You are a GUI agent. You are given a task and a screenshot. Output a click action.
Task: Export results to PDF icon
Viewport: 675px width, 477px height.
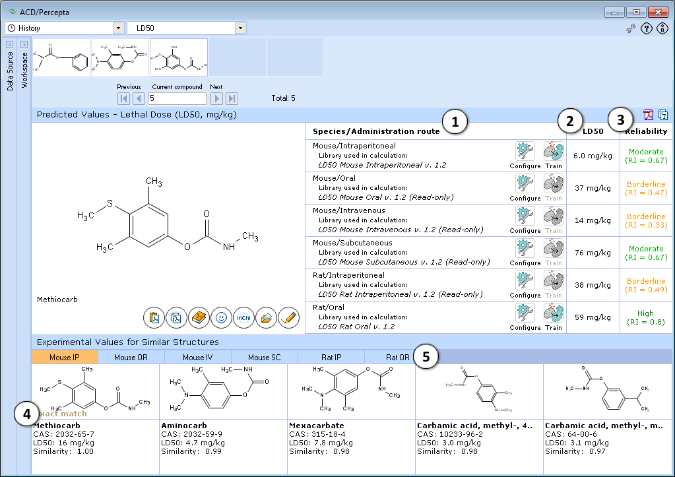(x=649, y=115)
